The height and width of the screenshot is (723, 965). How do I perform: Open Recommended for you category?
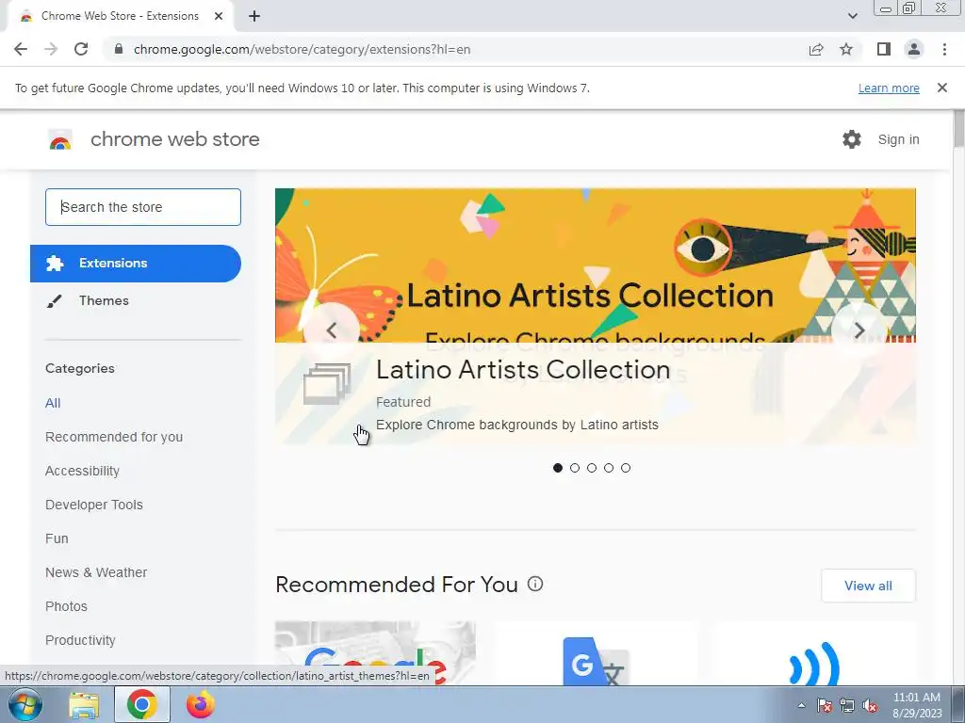coord(114,437)
